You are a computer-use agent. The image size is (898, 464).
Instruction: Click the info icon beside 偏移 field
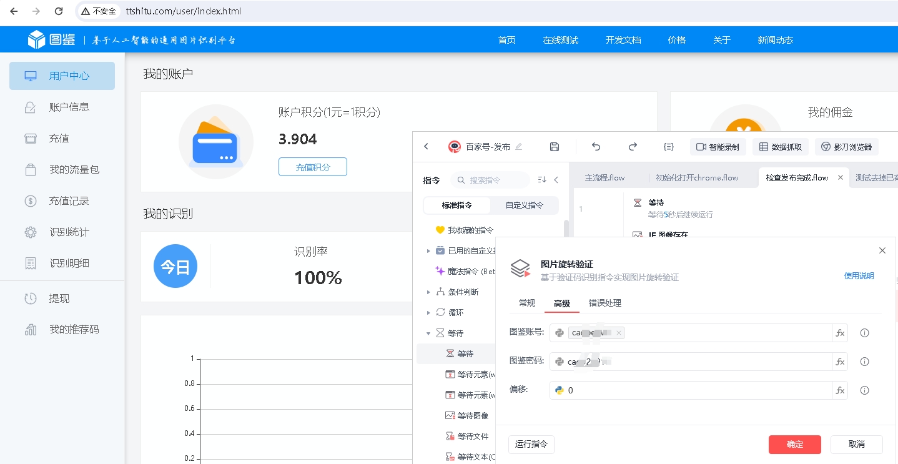click(x=864, y=390)
